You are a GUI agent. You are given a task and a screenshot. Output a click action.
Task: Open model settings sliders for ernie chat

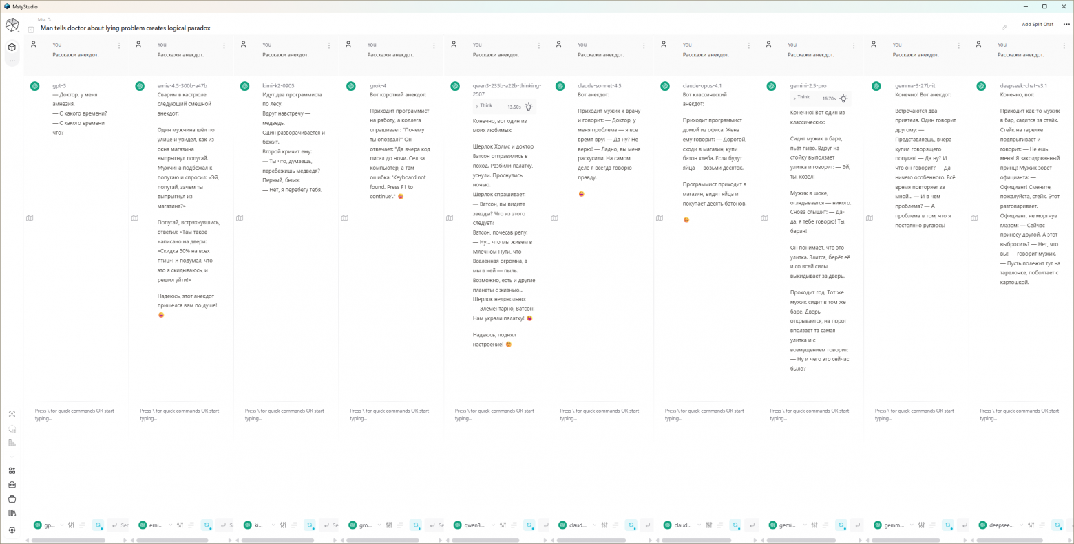pyautogui.click(x=180, y=525)
